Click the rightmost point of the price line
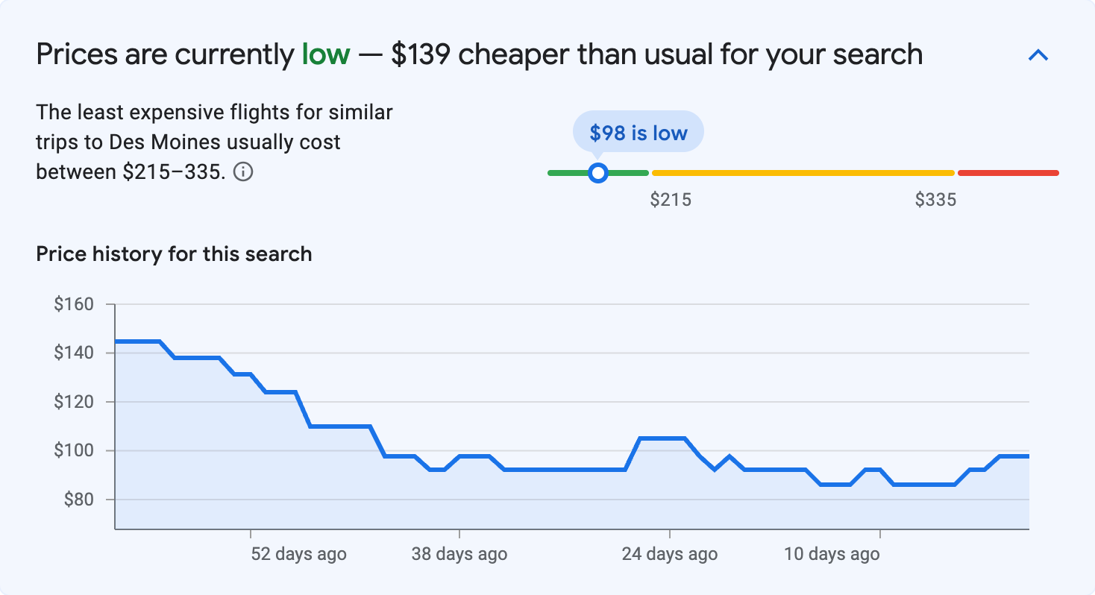This screenshot has height=595, width=1095. pyautogui.click(x=1028, y=455)
